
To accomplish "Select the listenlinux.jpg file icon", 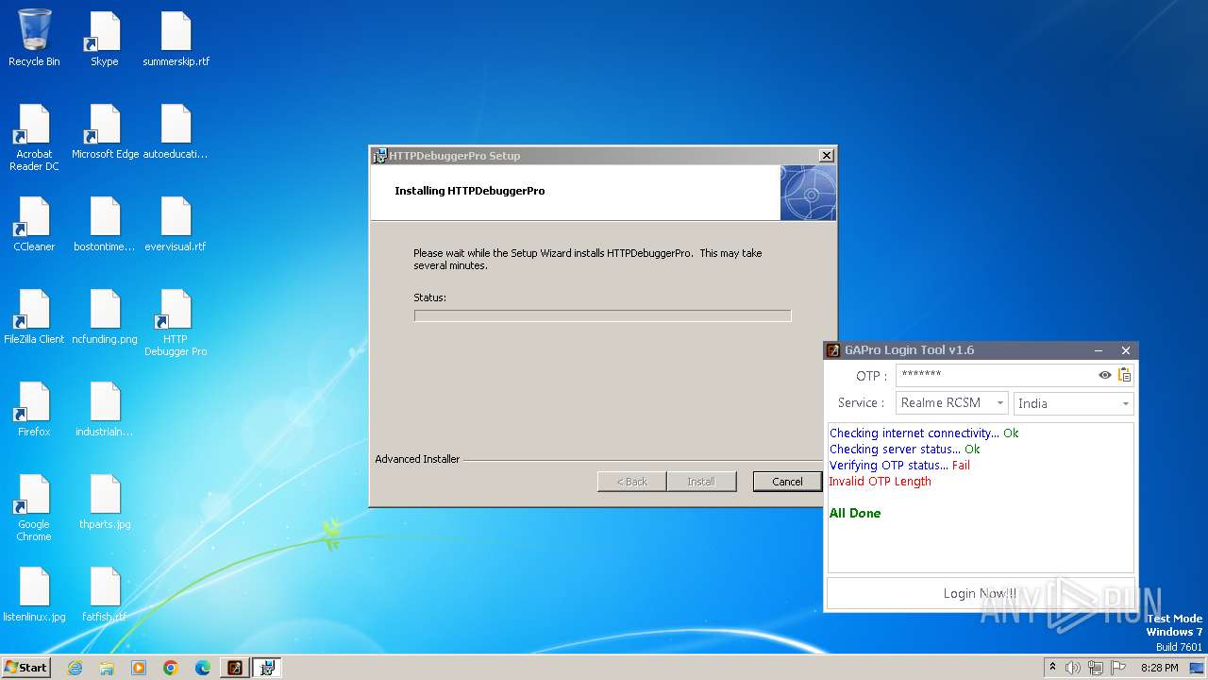I will 34,593.
